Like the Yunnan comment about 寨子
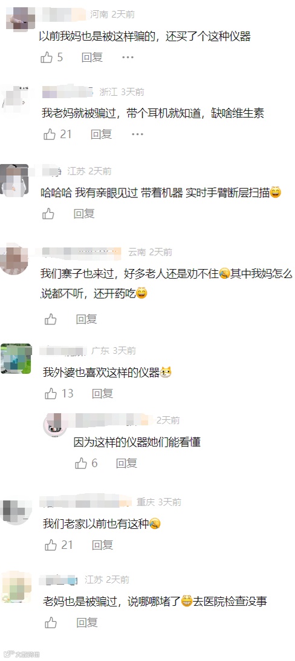This screenshot has width=295, height=661. click(x=51, y=319)
